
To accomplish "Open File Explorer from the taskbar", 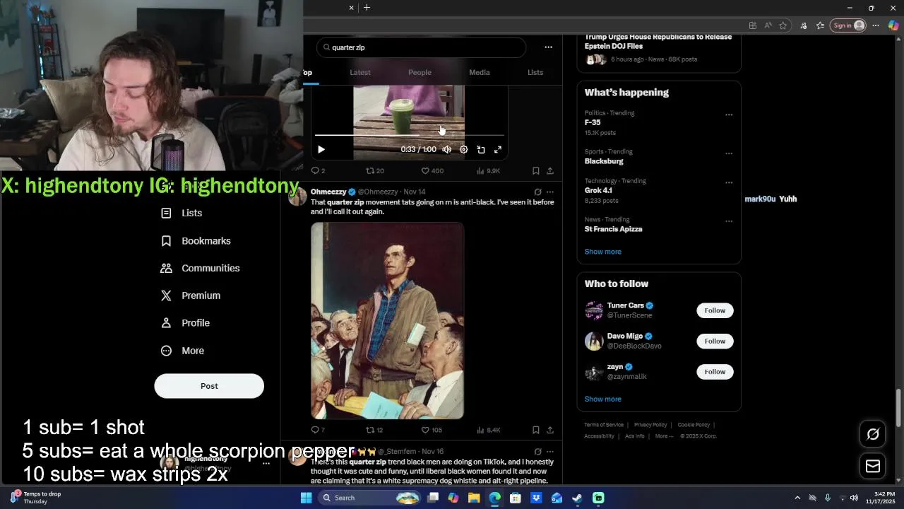I will (x=474, y=498).
